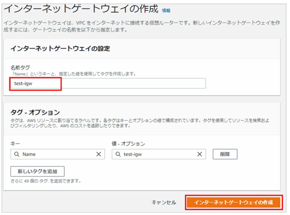This screenshot has height=215, width=290.
Task: Clear the 値 field with its X icon
Action: tap(200, 154)
